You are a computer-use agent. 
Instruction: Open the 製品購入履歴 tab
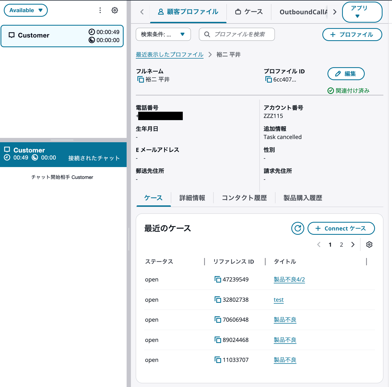tap(303, 198)
